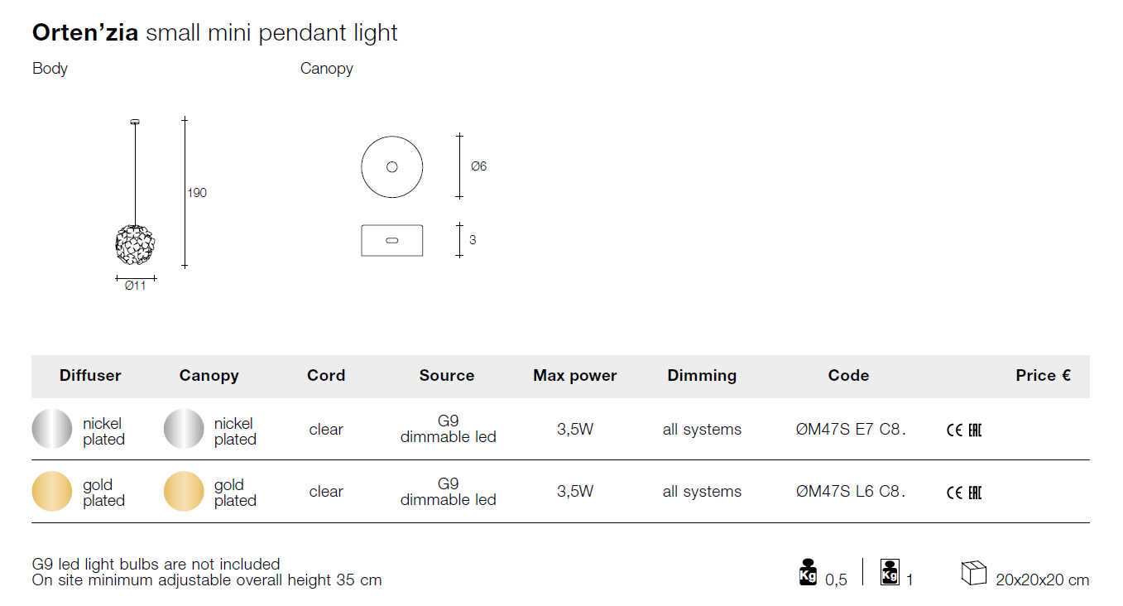Click the package box dimensions icon
This screenshot has width=1123, height=606.
pyautogui.click(x=974, y=572)
